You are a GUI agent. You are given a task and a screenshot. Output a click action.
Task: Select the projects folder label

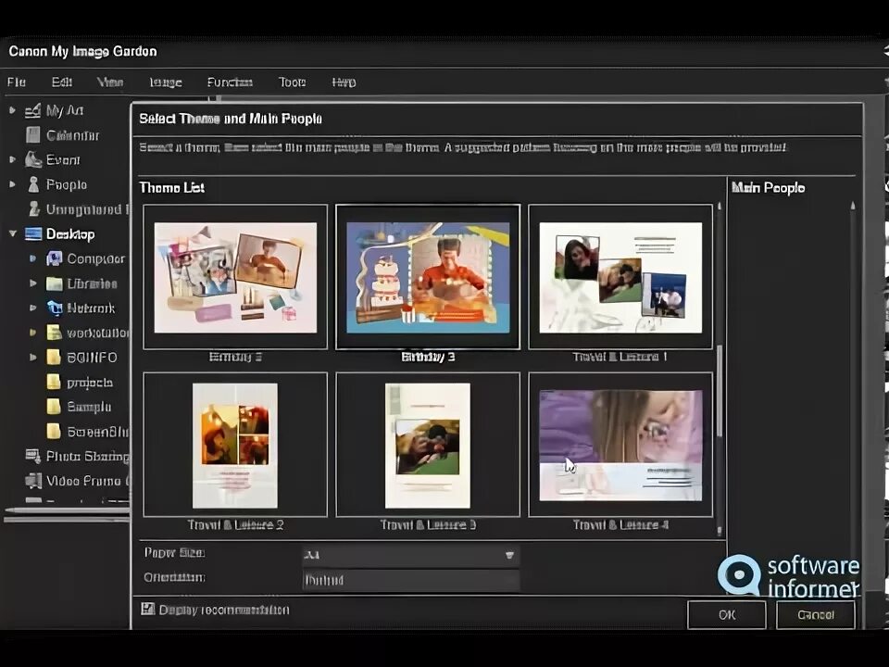[x=90, y=383]
